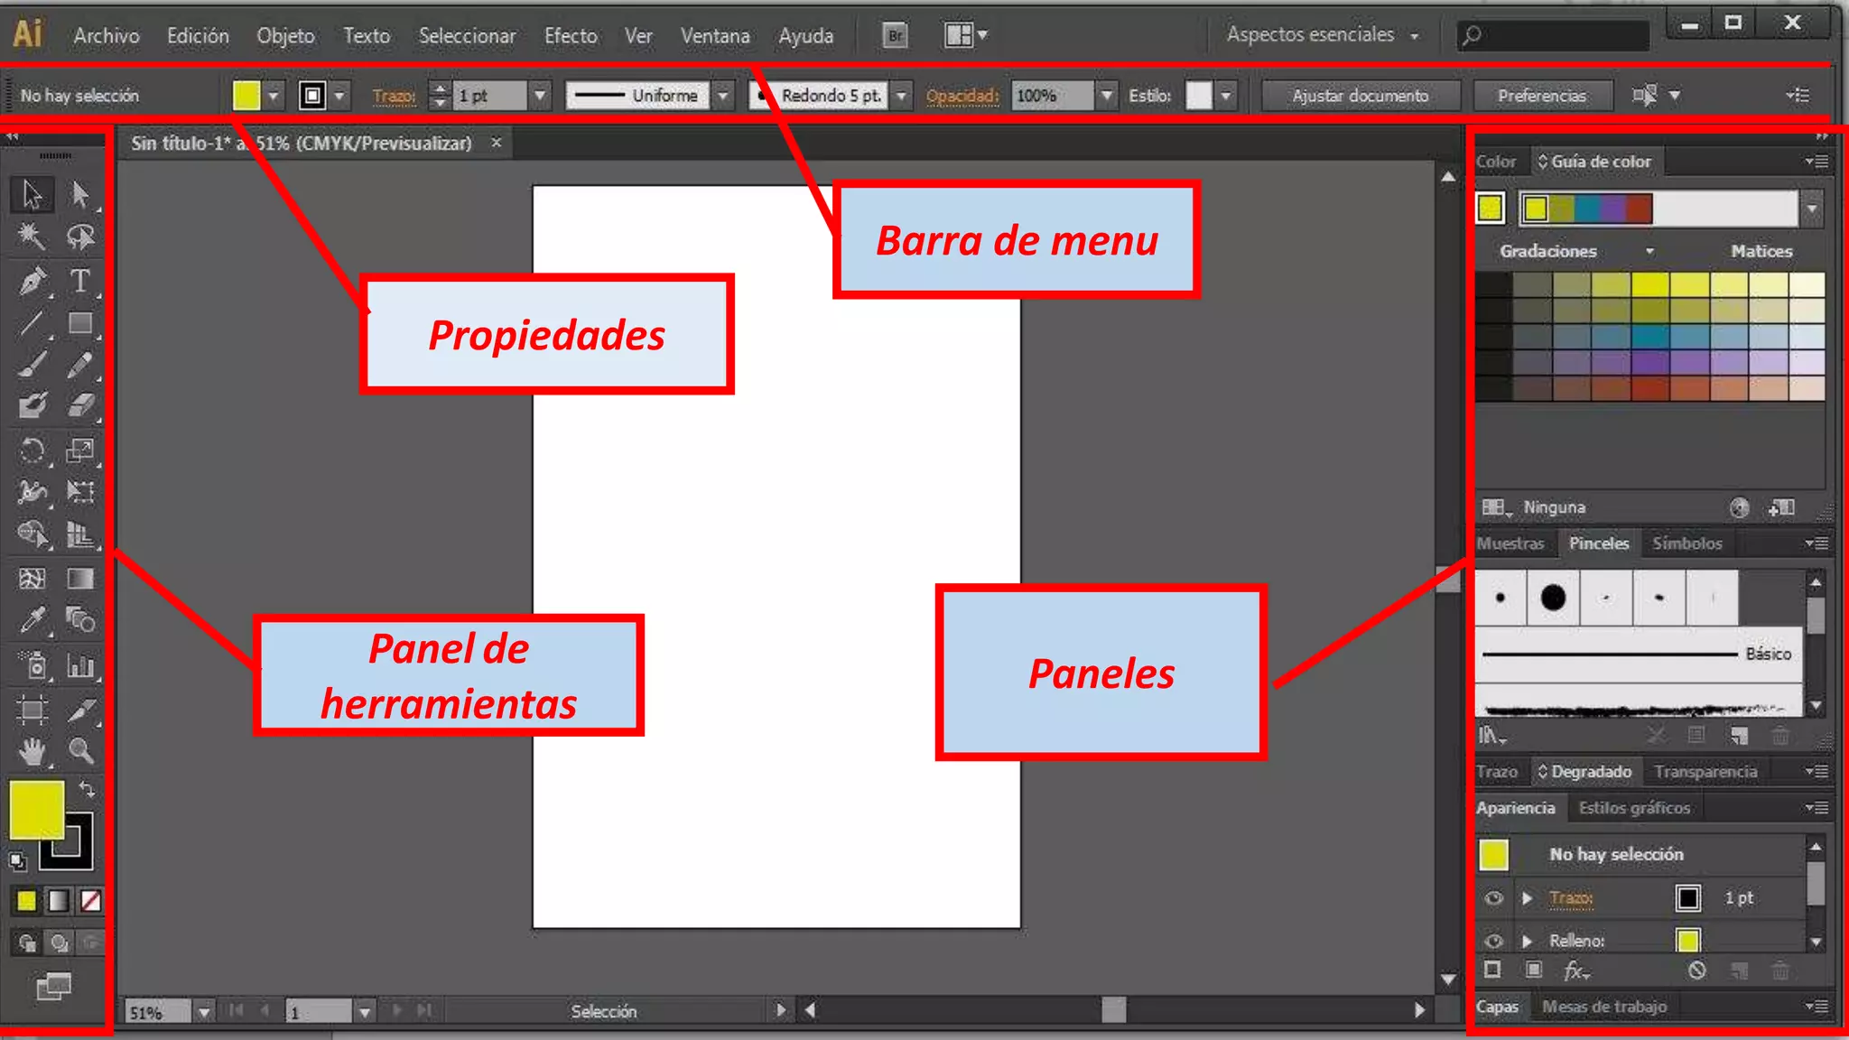Select the Hand tool
The width and height of the screenshot is (1849, 1040).
(x=33, y=751)
